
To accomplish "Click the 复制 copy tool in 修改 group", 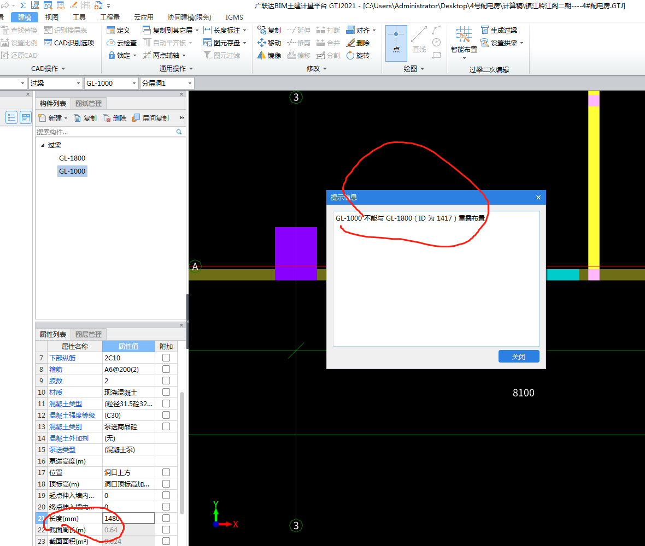I will [269, 31].
